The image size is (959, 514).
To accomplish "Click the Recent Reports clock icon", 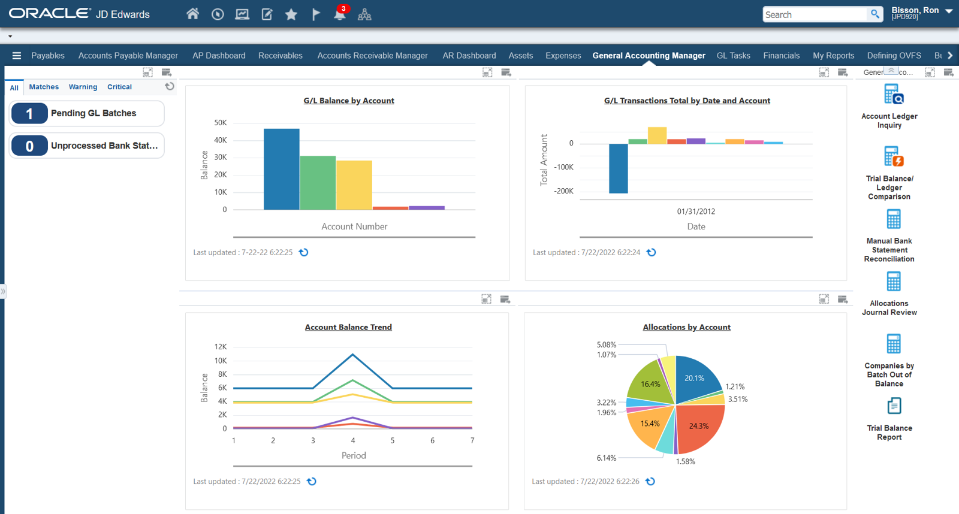I will point(218,14).
